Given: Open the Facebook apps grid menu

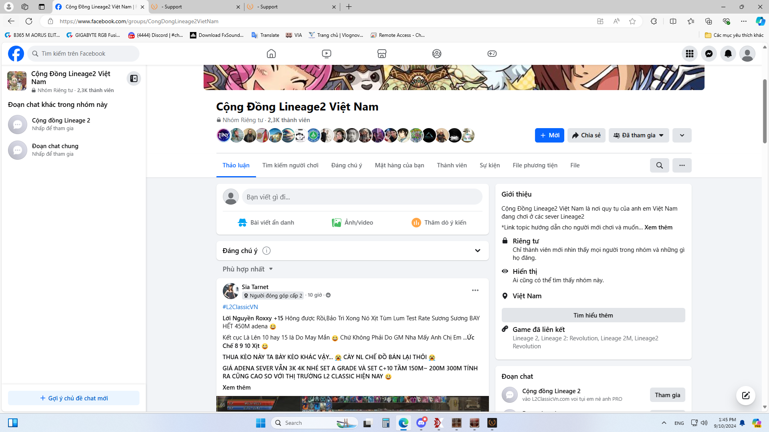Looking at the screenshot, I should (x=689, y=54).
